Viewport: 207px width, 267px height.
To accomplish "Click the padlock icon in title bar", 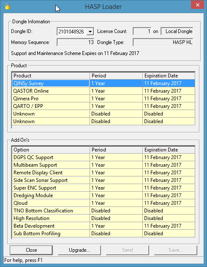I will point(8,6).
